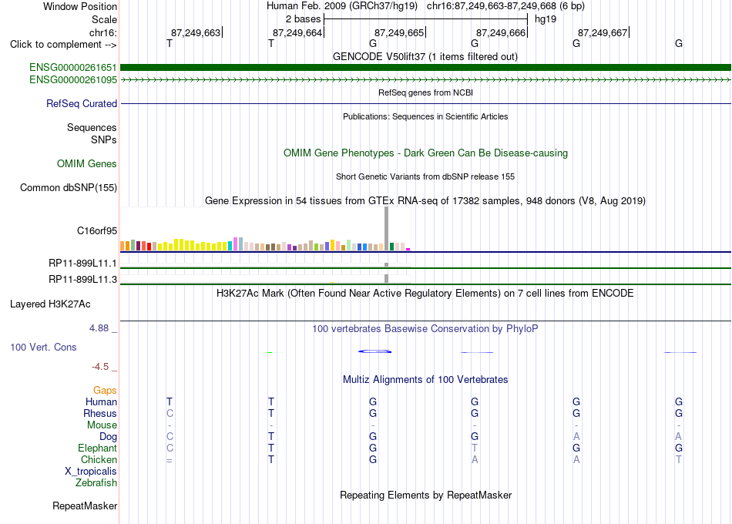732x524 pixels.
Task: Click the green arrowed ENSG00000261095 intron line
Action: click(x=425, y=80)
